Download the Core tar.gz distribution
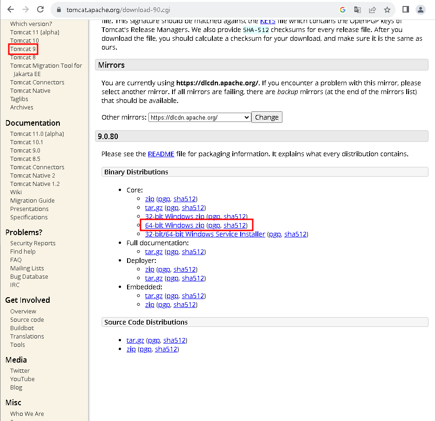 point(154,208)
